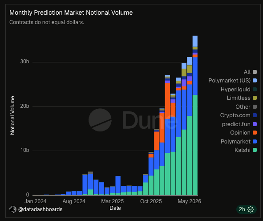Toggle the predict.fun legend swatch
Screen dimensions: 263x221
coord(255,124)
